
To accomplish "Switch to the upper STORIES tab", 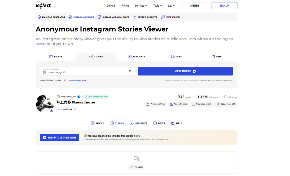I will [x=96, y=57].
